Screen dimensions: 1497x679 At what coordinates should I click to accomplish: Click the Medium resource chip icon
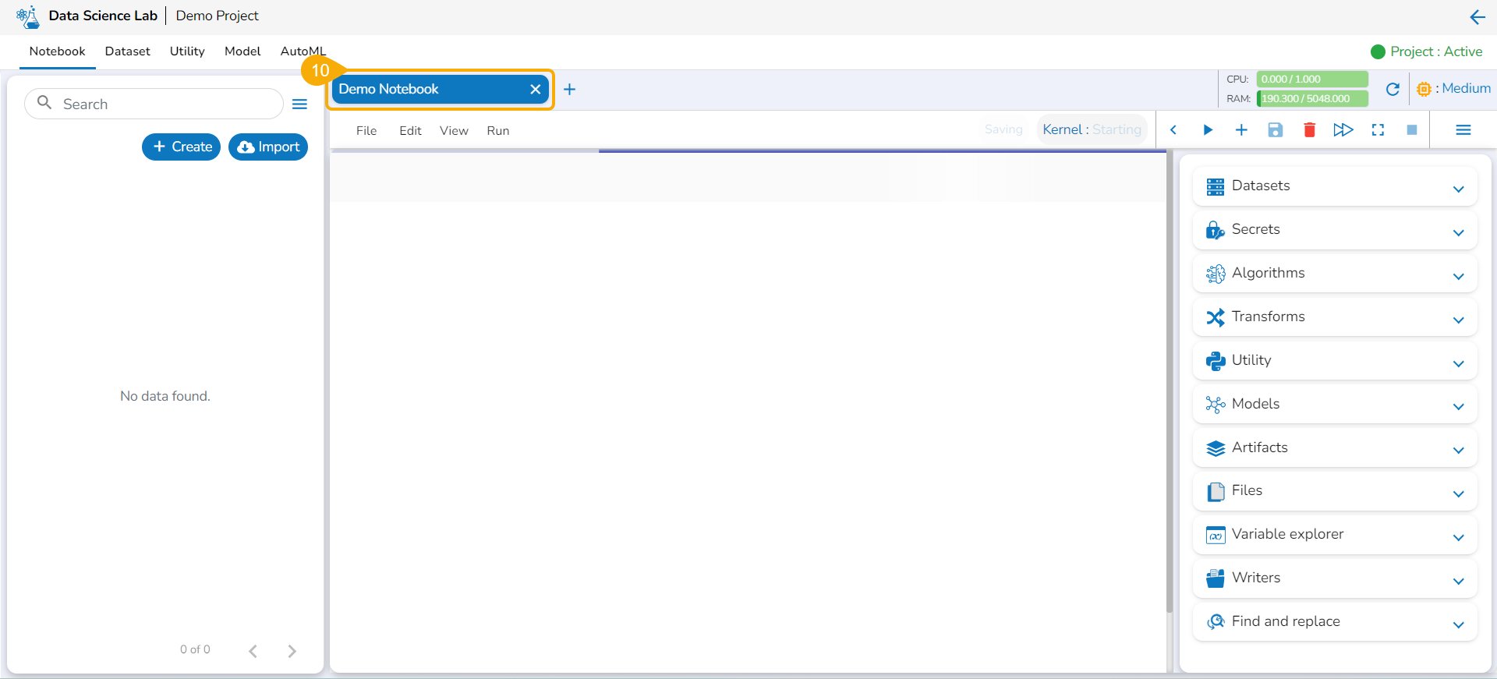coord(1424,89)
